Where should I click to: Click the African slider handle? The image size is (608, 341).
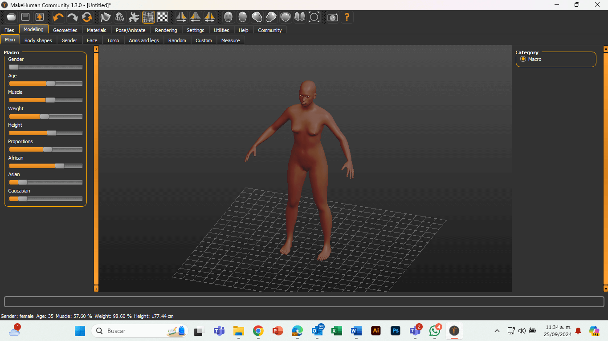pos(60,166)
